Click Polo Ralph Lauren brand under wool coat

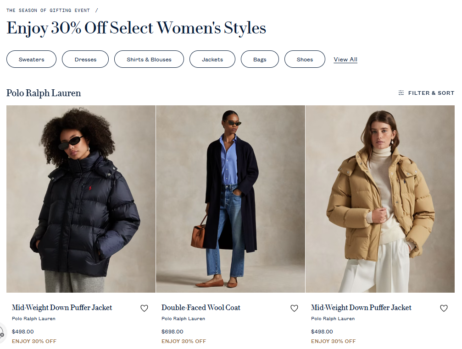tap(183, 319)
